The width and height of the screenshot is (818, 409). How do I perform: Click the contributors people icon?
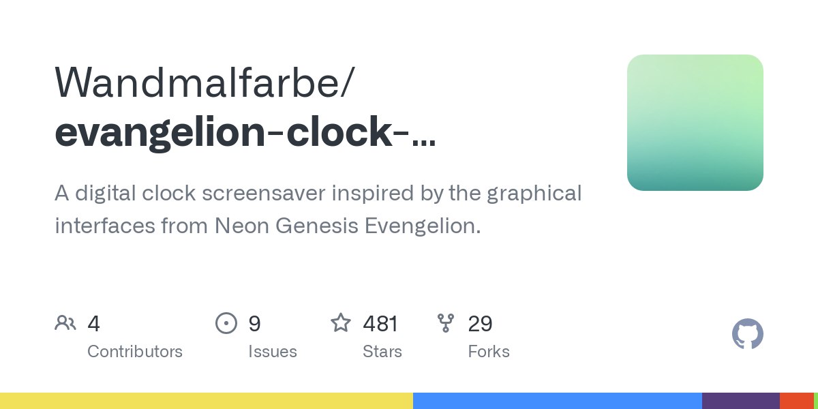(x=65, y=322)
